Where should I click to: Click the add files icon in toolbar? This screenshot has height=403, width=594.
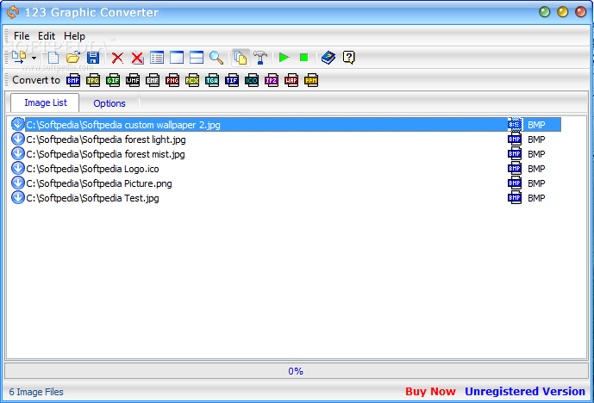[x=19, y=58]
